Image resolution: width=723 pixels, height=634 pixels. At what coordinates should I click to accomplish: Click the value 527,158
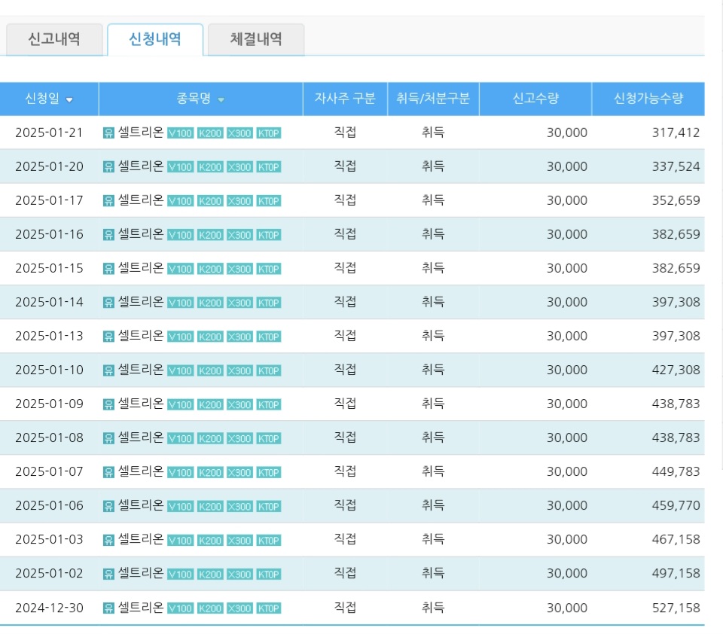[676, 608]
